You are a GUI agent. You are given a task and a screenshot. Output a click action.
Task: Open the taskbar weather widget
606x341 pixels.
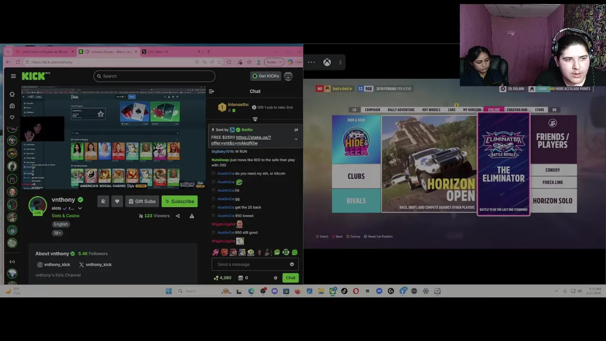tap(13, 291)
